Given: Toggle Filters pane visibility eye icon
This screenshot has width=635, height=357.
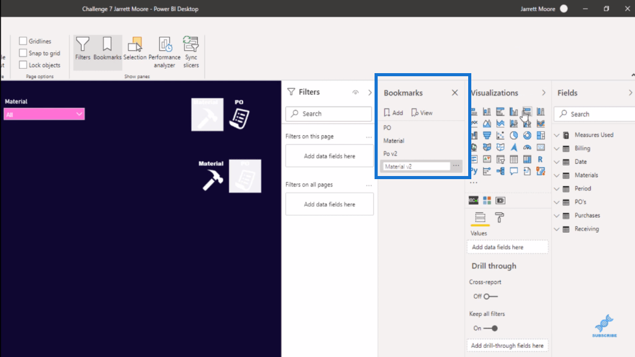Looking at the screenshot, I should (355, 92).
